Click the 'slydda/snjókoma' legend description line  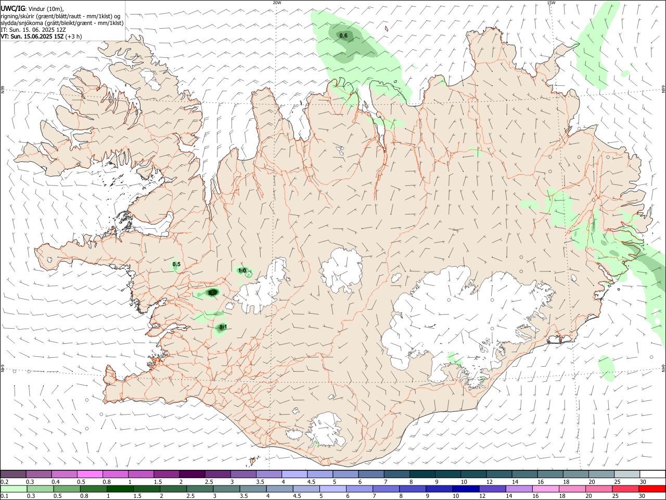click(x=62, y=23)
